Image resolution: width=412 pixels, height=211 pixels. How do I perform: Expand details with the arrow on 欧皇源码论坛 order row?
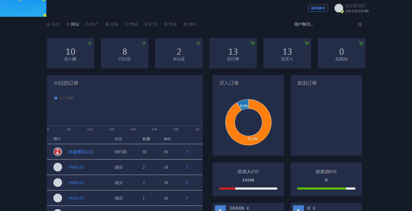point(187,152)
